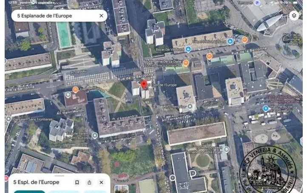The image size is (307, 193).
Task: Tap the orange restaurant marker near Pl. Dessau
Action: (75, 90)
